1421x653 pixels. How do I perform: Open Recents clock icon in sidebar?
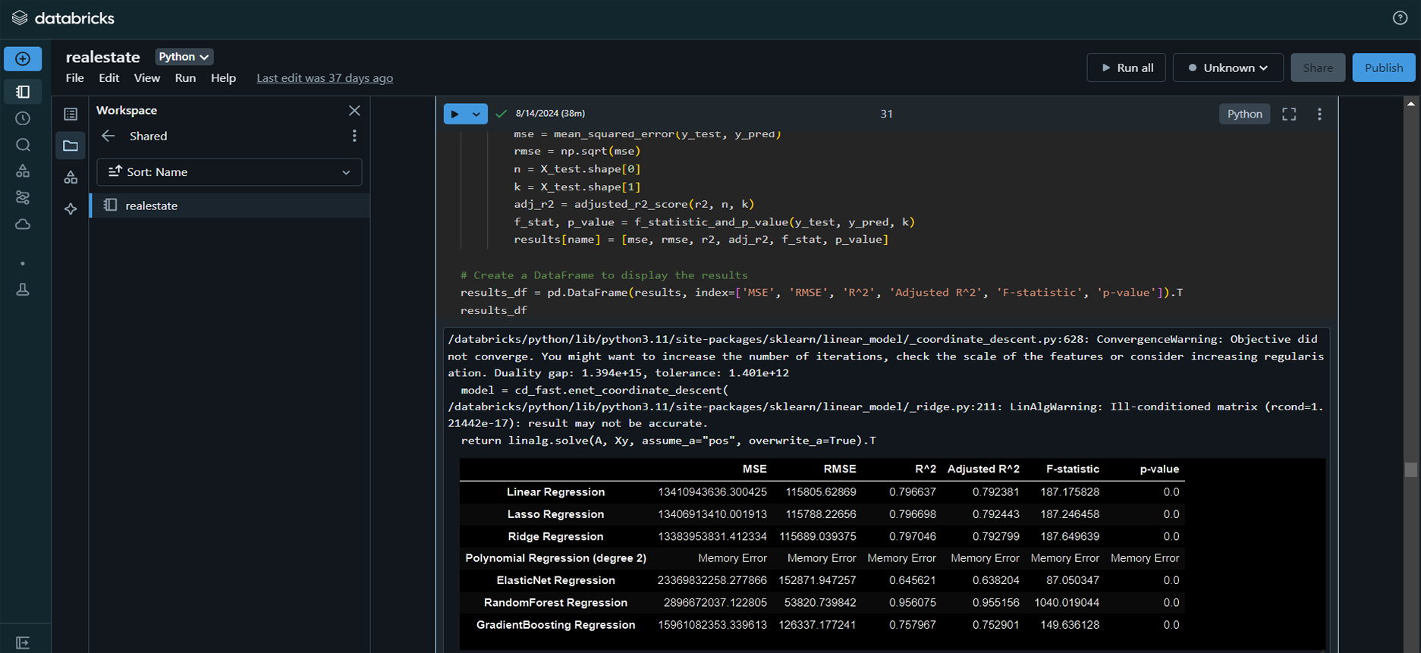click(x=23, y=118)
